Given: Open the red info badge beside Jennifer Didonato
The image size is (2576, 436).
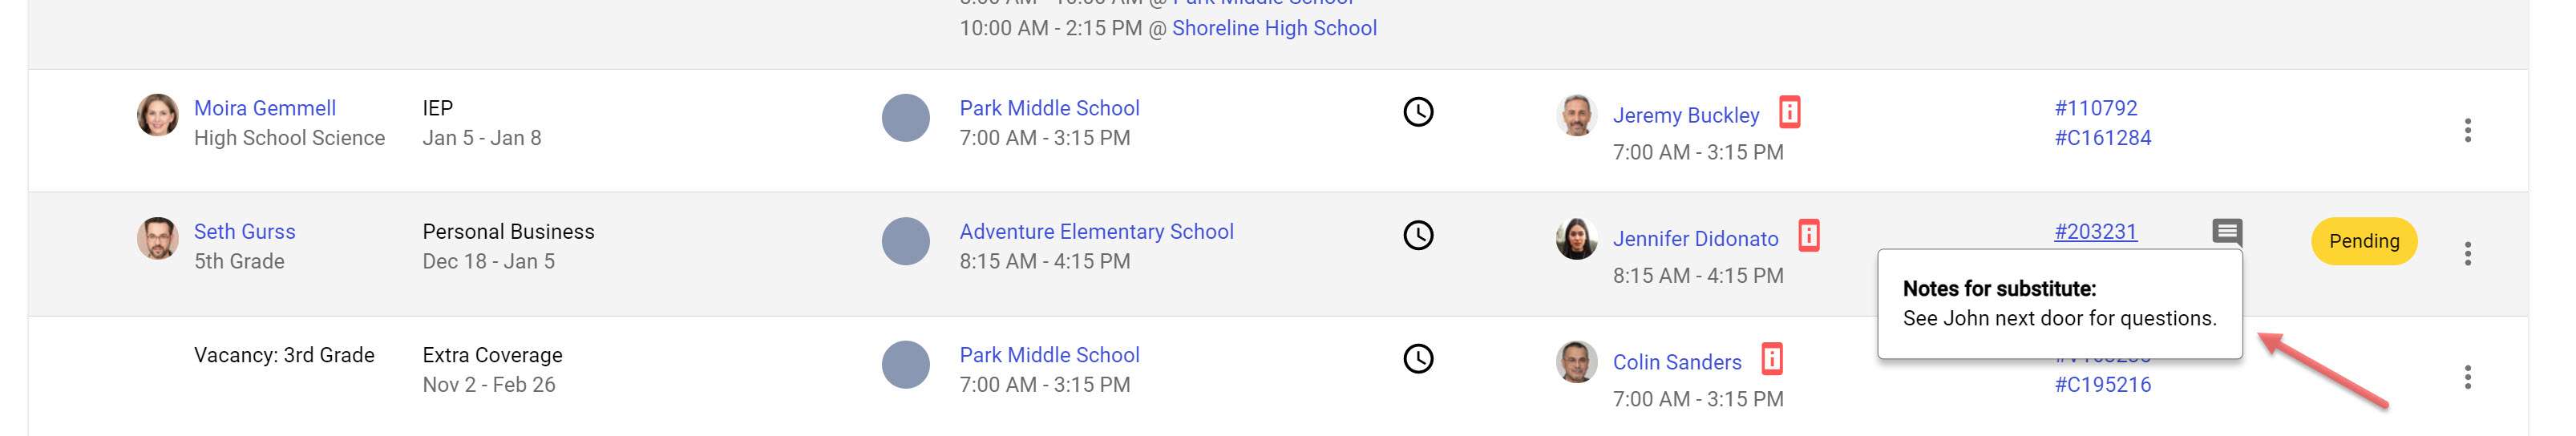Looking at the screenshot, I should (x=1809, y=236).
